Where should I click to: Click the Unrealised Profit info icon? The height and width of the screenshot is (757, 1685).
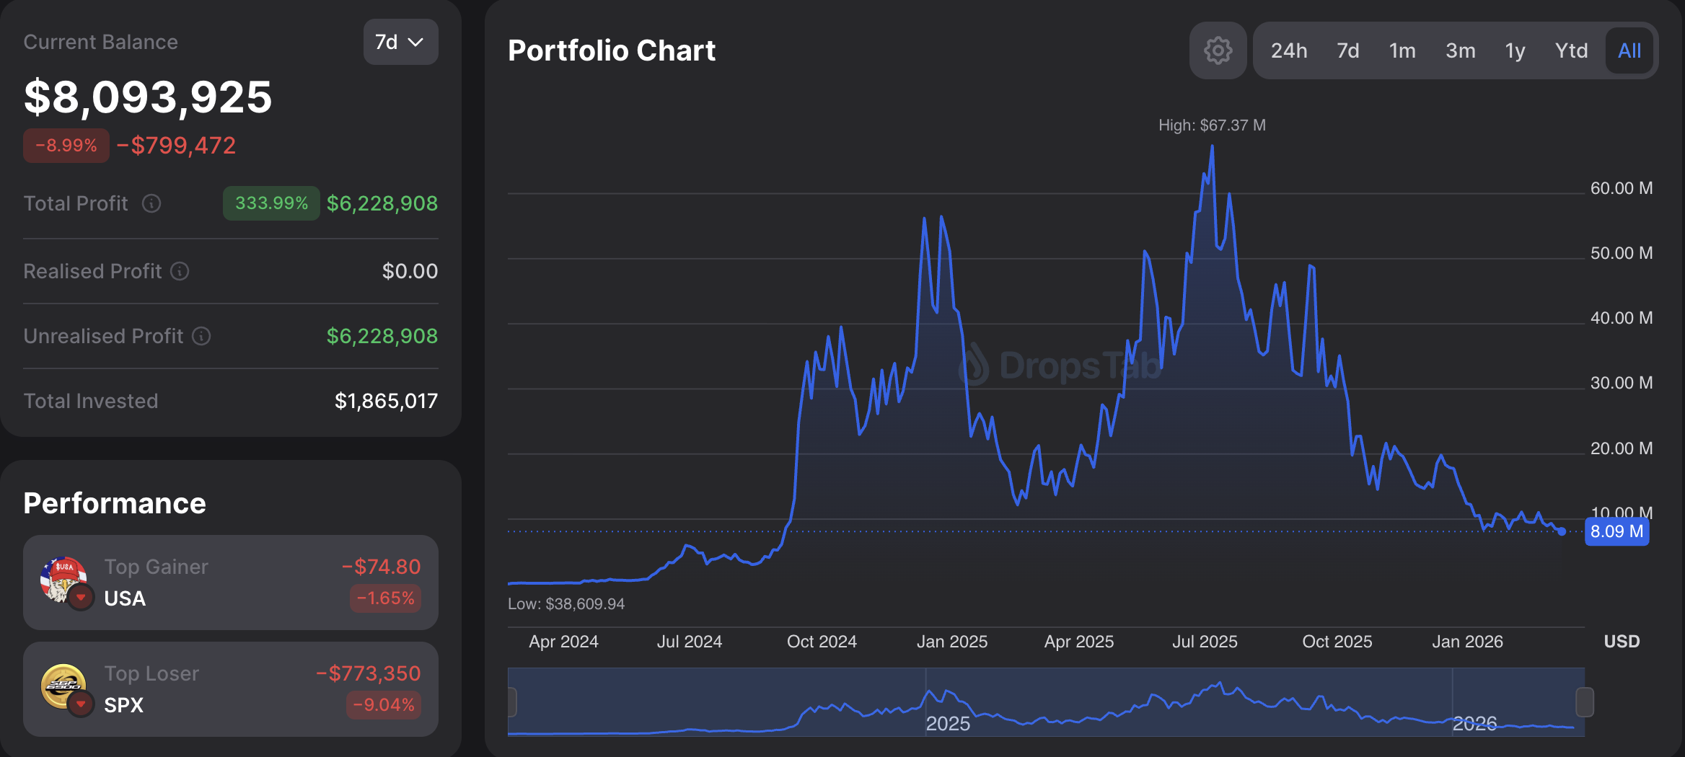pyautogui.click(x=201, y=336)
